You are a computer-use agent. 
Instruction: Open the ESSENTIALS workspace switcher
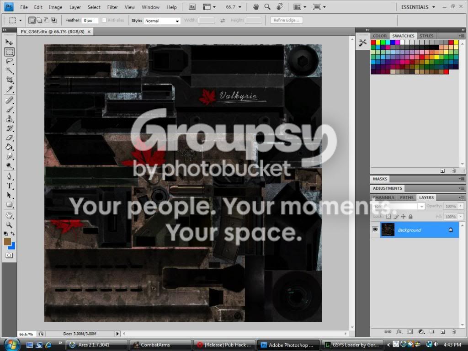pos(418,7)
